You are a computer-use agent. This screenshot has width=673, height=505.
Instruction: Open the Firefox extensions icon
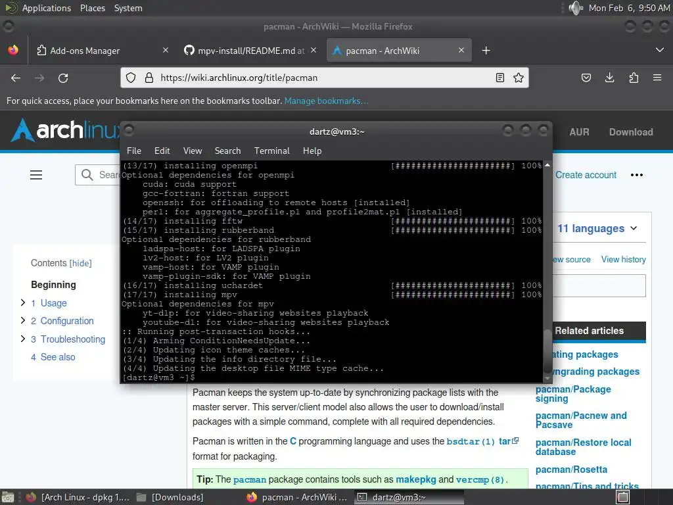634,78
